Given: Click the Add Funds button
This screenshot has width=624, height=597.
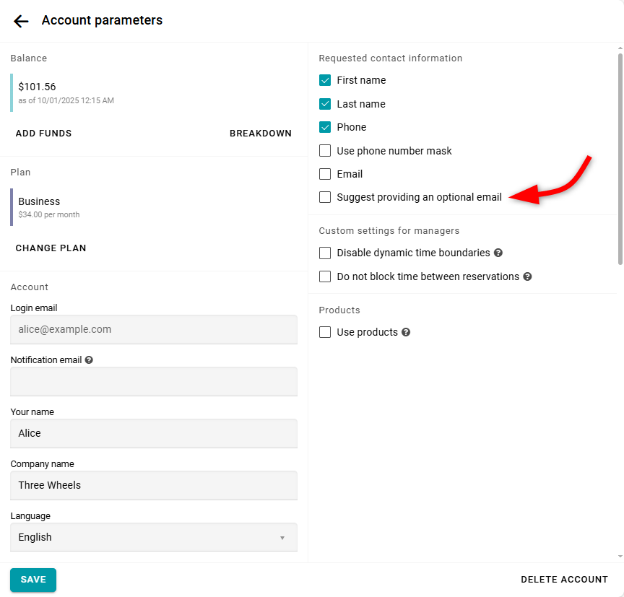Looking at the screenshot, I should [43, 133].
